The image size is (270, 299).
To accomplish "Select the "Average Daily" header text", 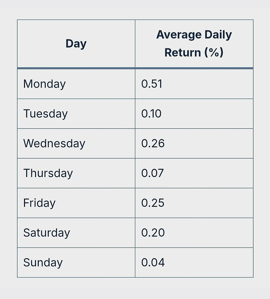I will pos(194,35).
